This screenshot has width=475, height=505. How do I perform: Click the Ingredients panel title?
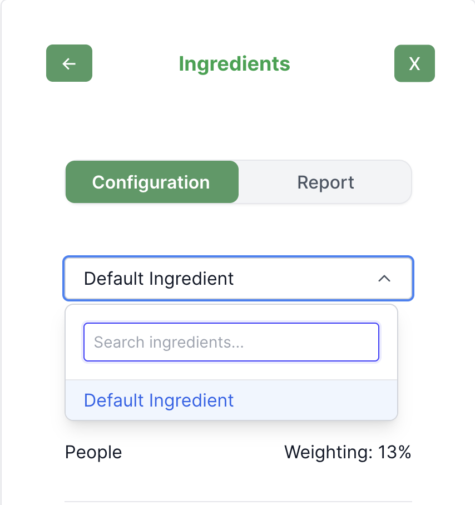tap(234, 63)
